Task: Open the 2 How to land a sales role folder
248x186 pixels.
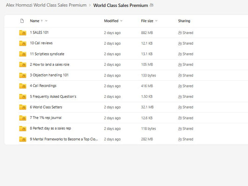Action: click(x=50, y=64)
